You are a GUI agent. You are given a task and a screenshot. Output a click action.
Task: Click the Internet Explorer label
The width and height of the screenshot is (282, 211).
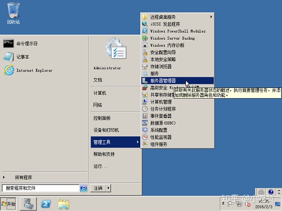coord(35,70)
